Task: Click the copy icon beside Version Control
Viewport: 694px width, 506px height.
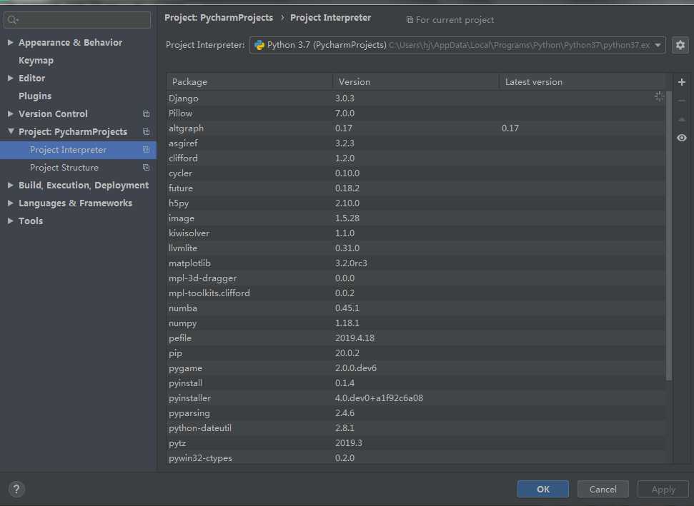Action: 146,114
